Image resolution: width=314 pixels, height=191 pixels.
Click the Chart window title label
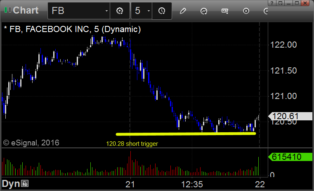[26, 10]
